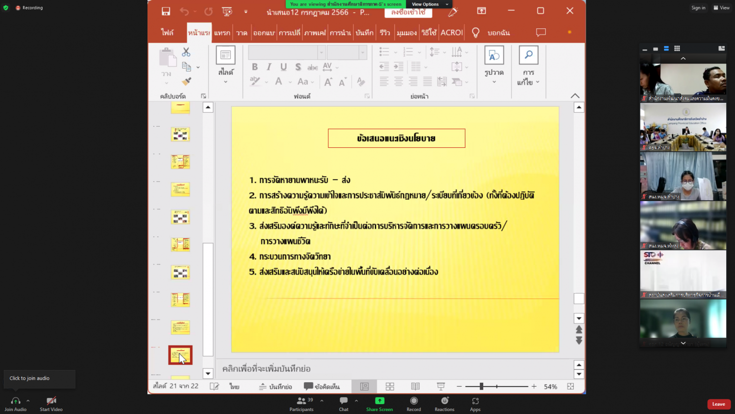Click the Copy icon in clipboard group
Screen dimensions: 735x414
(x=187, y=67)
